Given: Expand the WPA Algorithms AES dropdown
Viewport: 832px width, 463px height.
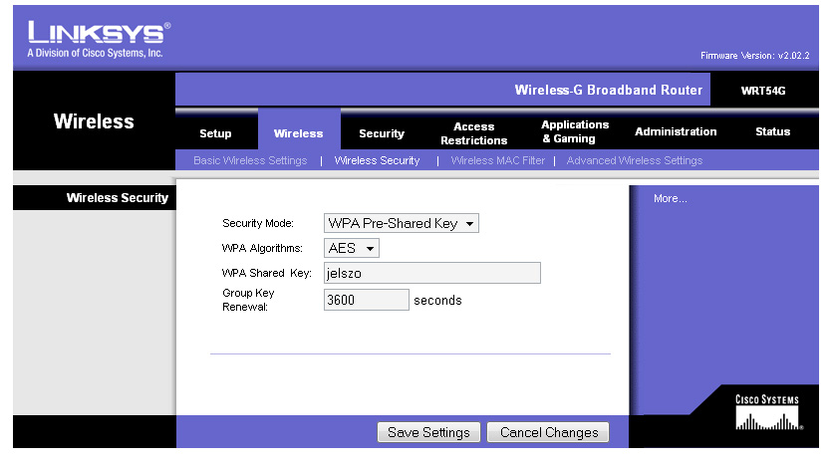Looking at the screenshot, I should (352, 248).
